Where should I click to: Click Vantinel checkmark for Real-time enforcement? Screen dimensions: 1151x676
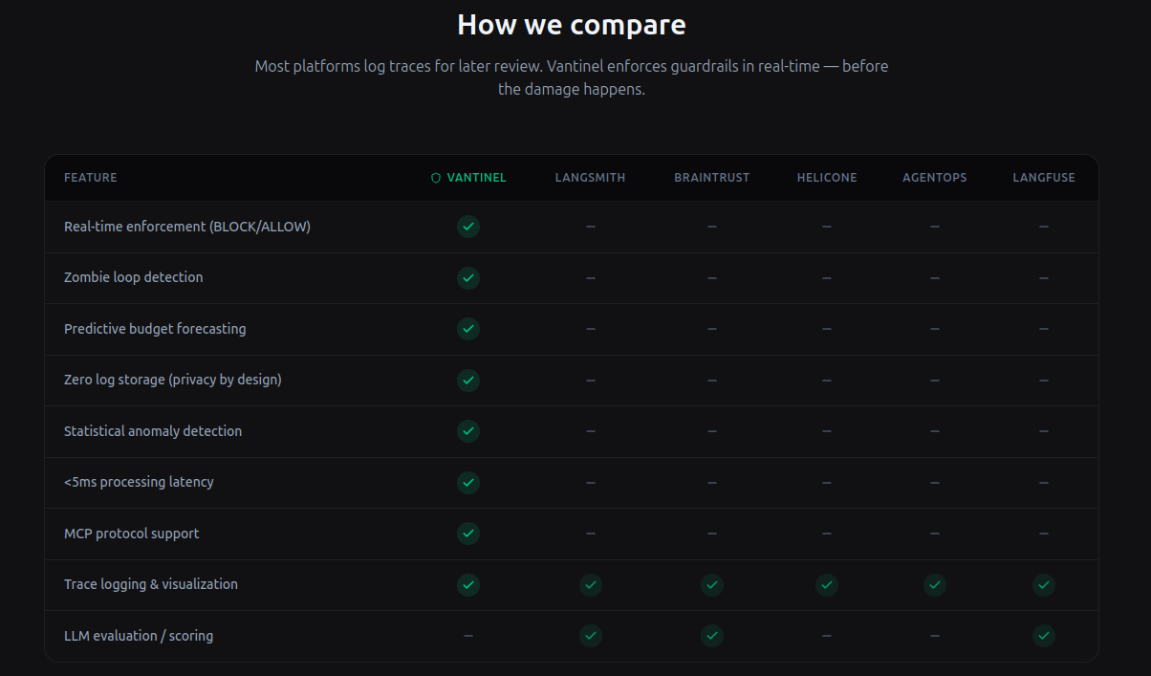468,227
